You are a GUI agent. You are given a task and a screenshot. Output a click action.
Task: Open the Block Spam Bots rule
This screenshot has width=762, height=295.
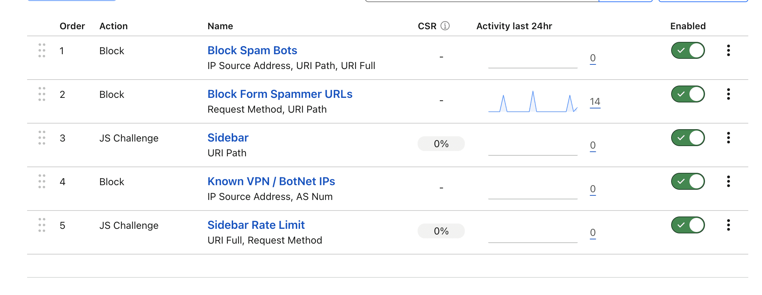252,50
